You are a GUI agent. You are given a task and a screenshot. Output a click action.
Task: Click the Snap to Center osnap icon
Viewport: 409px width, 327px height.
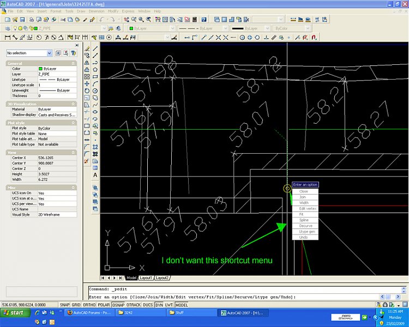(242, 38)
